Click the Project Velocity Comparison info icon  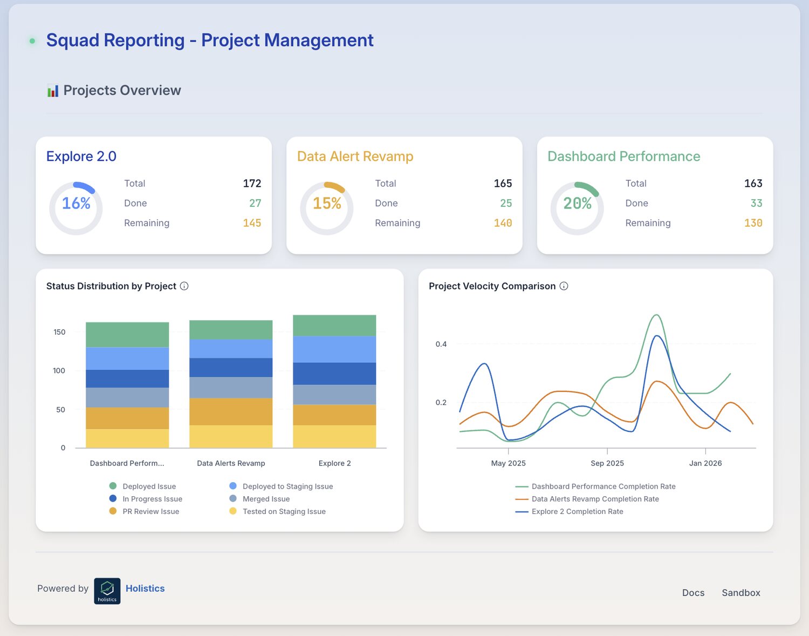coord(564,286)
